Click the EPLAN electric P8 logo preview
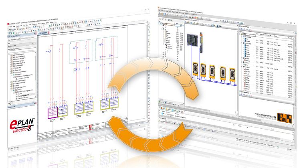This screenshot has width=299, height=168. (22, 125)
